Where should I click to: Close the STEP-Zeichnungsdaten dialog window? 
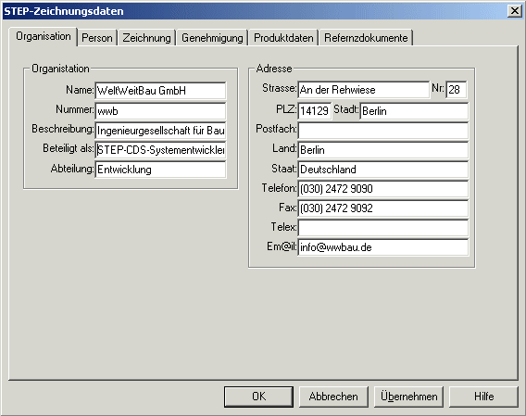[x=515, y=11]
